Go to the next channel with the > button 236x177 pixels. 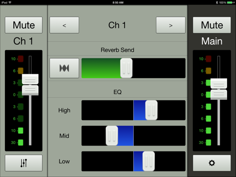pyautogui.click(x=171, y=25)
